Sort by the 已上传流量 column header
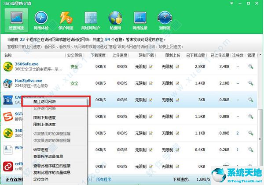 point(220,55)
